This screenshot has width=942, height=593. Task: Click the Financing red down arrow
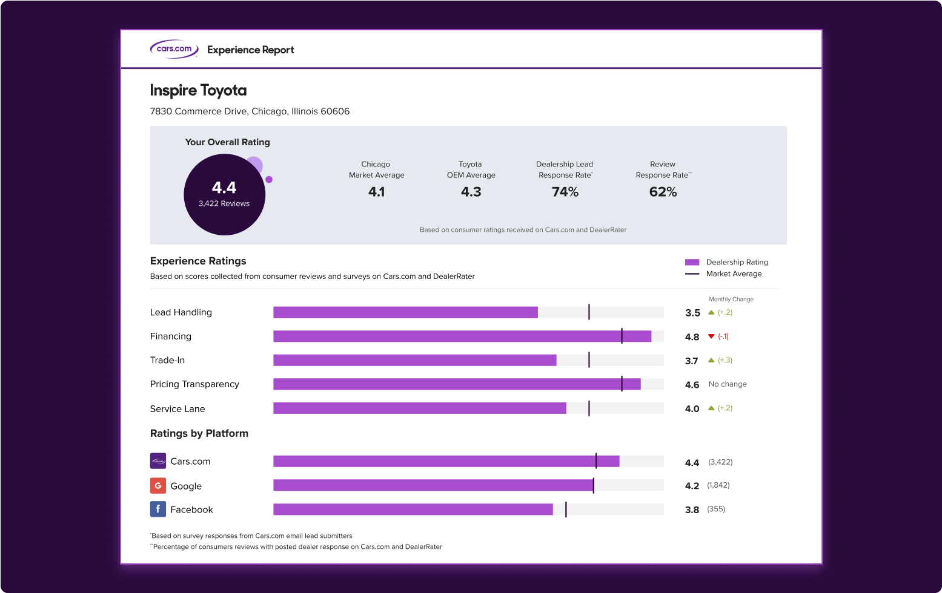click(x=711, y=336)
